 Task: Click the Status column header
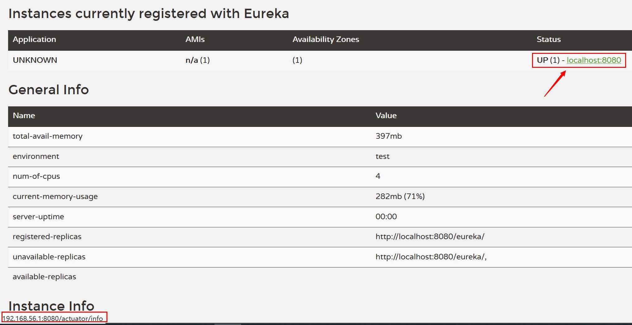(549, 39)
